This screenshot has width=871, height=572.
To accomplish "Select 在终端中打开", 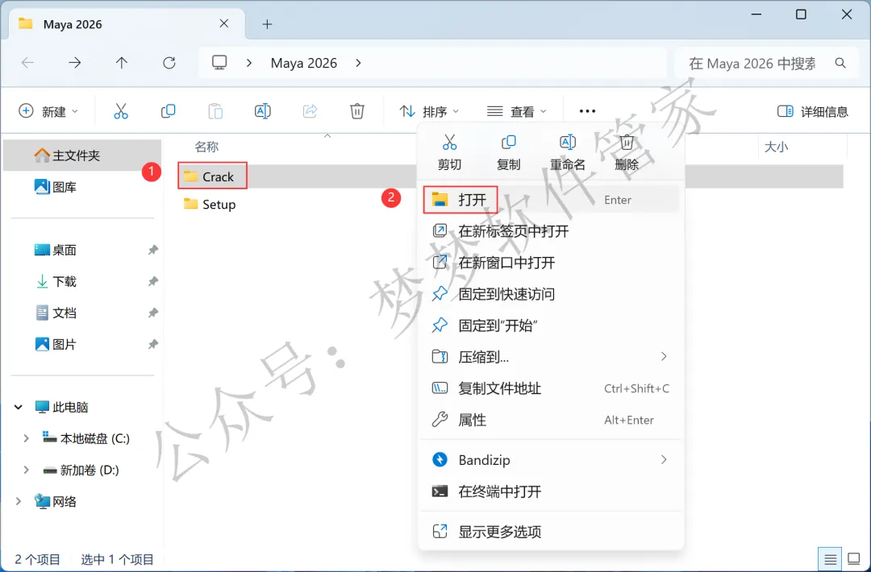I will [550, 491].
